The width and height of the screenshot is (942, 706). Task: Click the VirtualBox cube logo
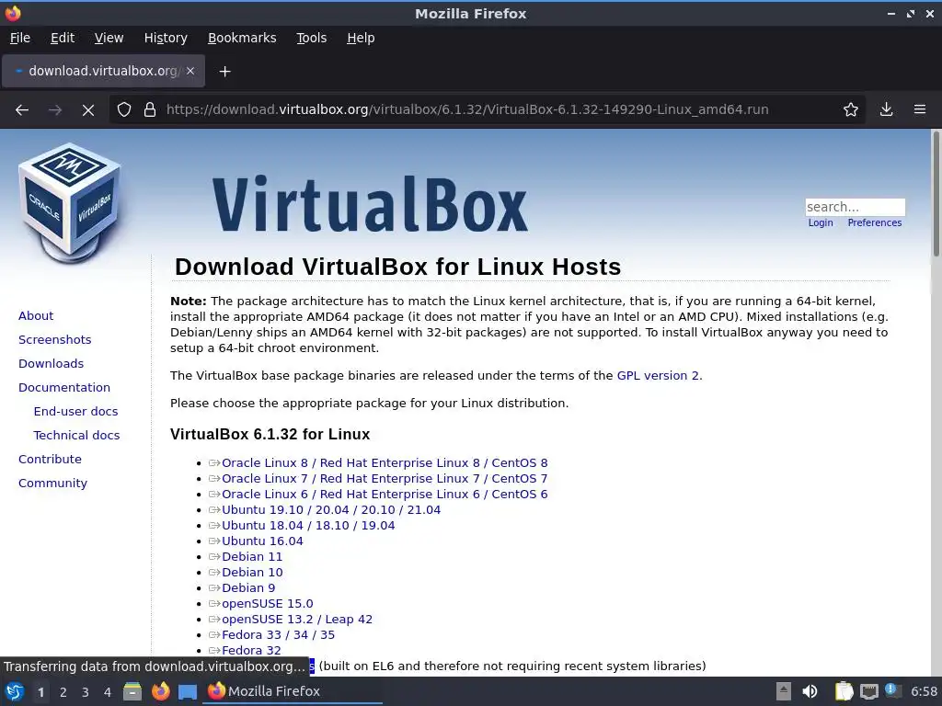(x=70, y=203)
